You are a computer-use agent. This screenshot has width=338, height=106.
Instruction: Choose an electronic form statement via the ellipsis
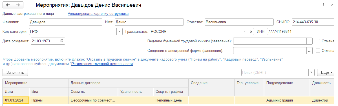coord(309,51)
